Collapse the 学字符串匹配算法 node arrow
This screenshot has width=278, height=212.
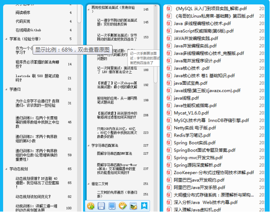tap(88, 145)
